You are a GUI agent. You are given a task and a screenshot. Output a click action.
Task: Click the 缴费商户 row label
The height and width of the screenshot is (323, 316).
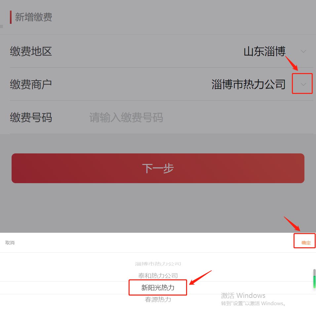[x=31, y=84]
